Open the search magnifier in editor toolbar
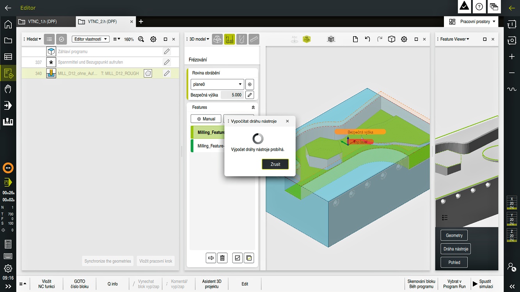 point(141,39)
